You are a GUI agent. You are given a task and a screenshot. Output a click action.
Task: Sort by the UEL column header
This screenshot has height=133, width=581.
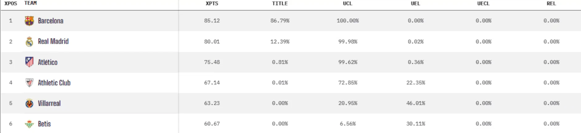pyautogui.click(x=415, y=4)
